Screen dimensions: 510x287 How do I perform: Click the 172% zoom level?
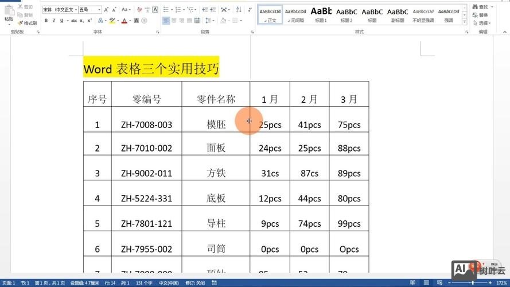(501, 283)
